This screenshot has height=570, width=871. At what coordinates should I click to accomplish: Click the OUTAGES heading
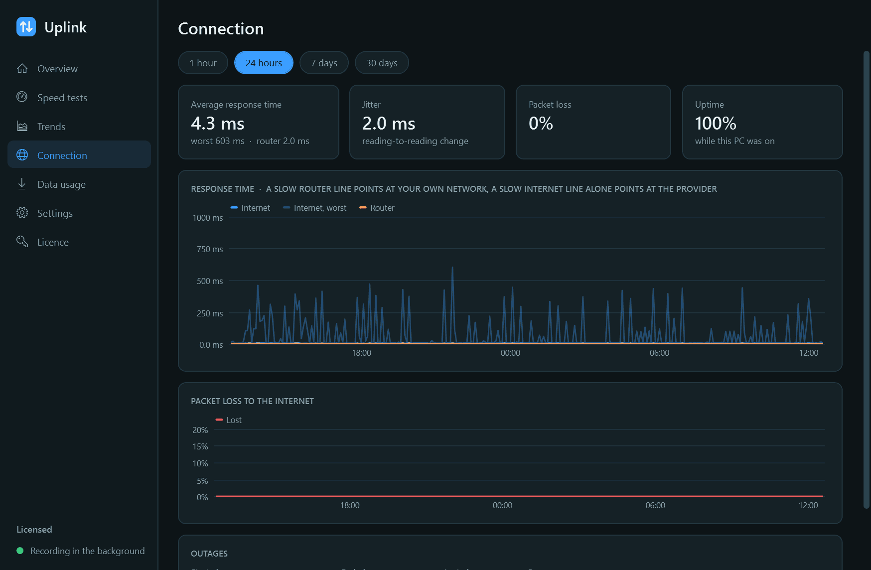209,554
